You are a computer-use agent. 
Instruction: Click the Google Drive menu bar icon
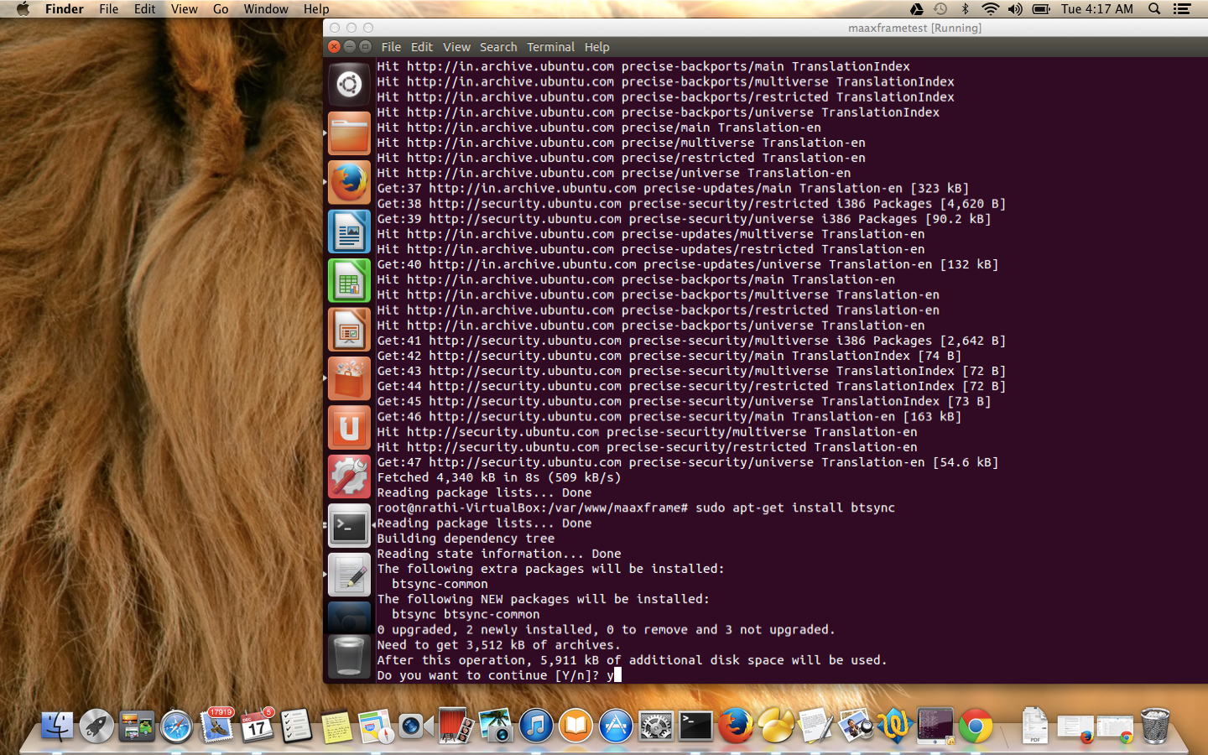coord(917,9)
